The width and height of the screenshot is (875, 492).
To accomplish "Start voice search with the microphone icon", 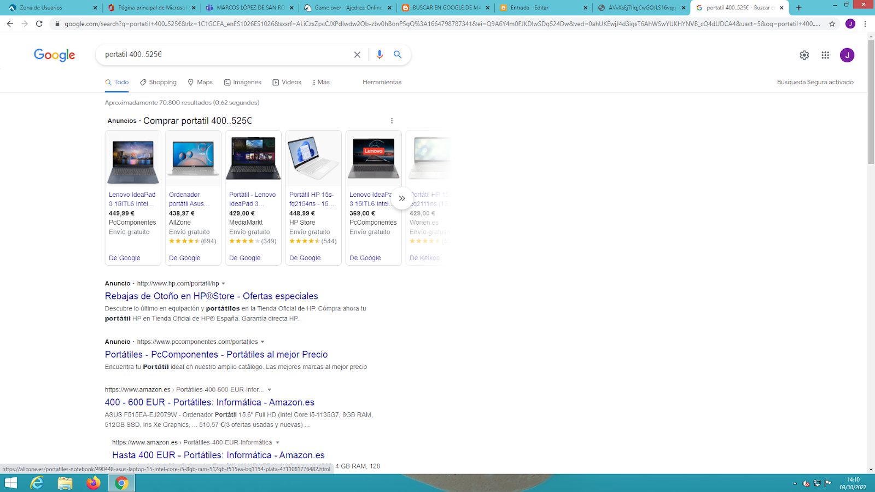I will [380, 55].
